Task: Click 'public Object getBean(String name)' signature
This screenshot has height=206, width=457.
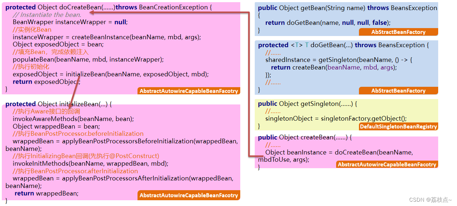Action: (348, 8)
